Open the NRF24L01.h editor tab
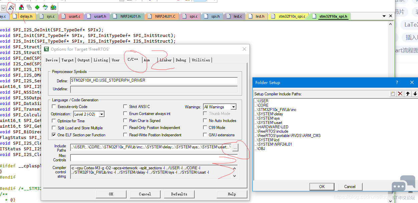418x203 pixels. [x=128, y=16]
